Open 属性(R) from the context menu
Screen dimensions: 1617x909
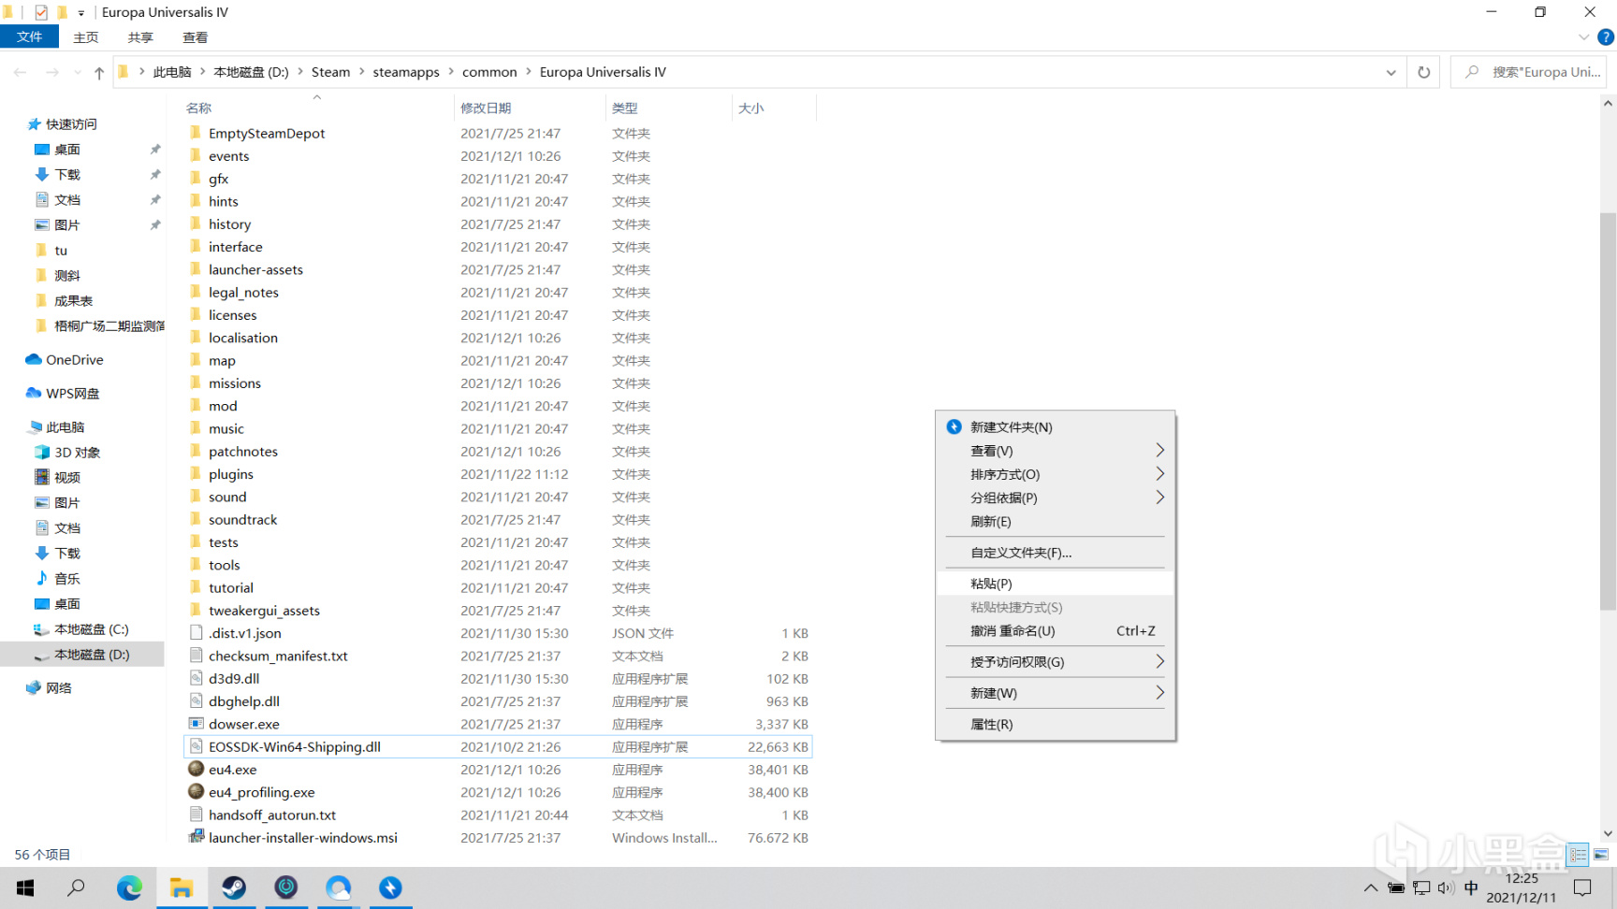pos(1056,725)
